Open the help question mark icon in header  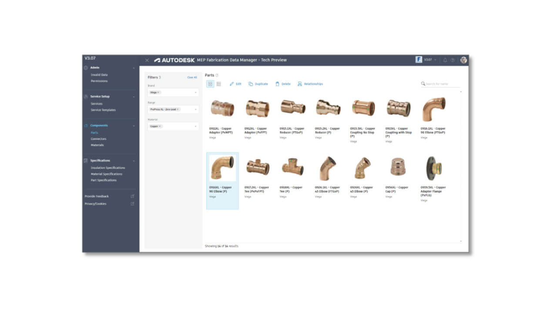pos(453,60)
